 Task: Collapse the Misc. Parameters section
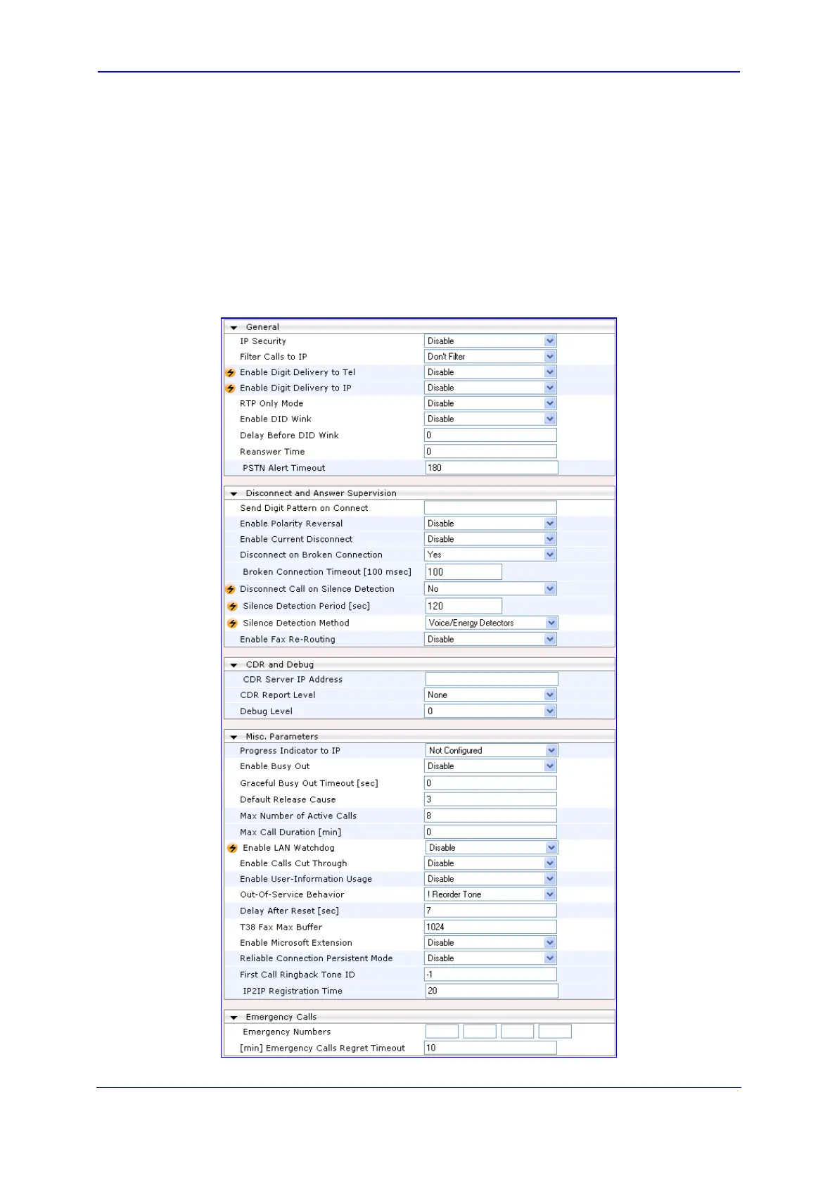pos(234,737)
